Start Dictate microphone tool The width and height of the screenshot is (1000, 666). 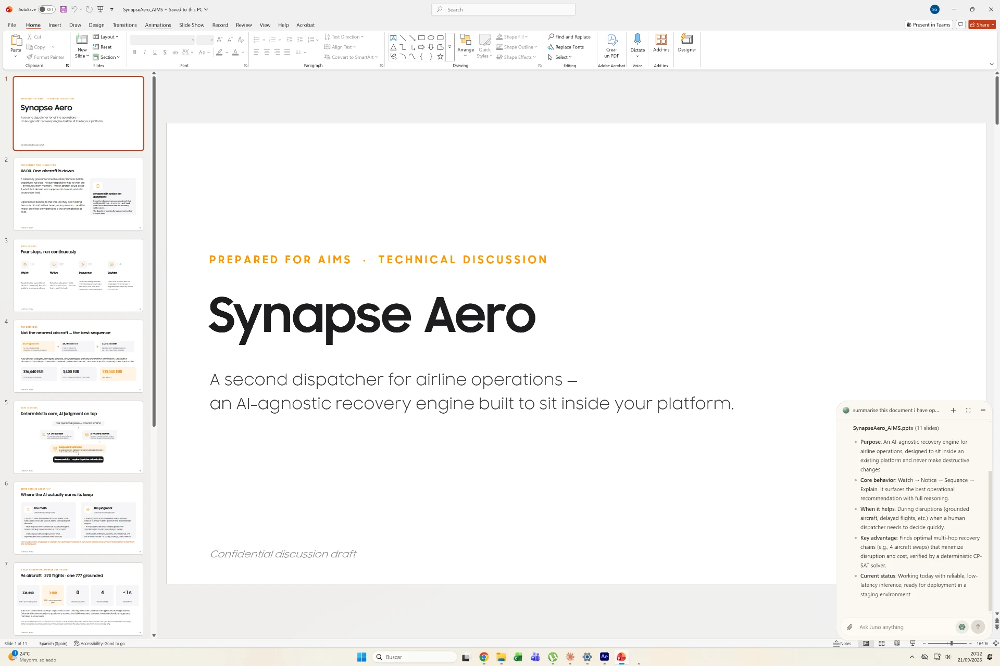point(637,40)
